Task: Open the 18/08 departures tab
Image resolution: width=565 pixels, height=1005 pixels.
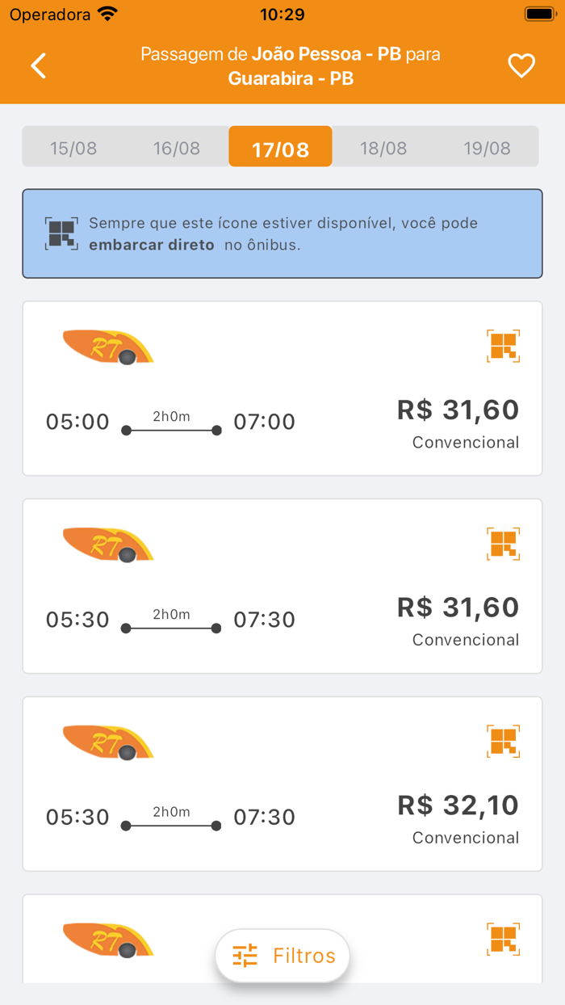Action: click(383, 147)
